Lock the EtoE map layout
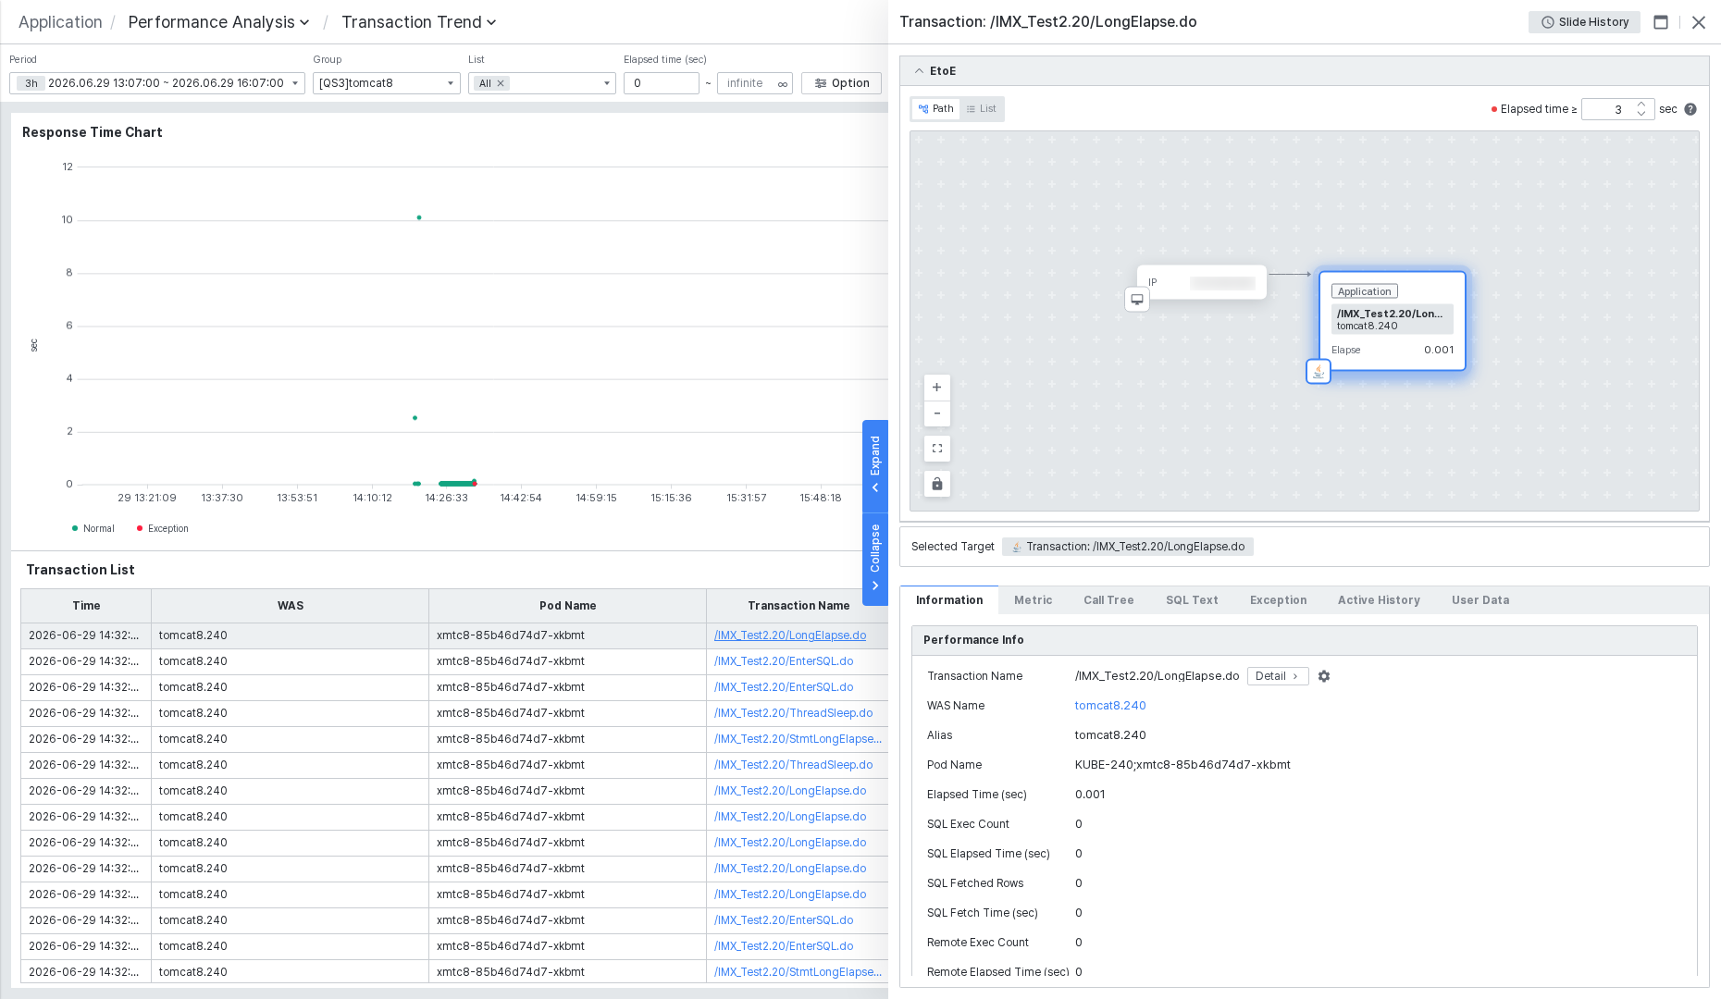Viewport: 1721px width, 999px height. click(x=936, y=484)
